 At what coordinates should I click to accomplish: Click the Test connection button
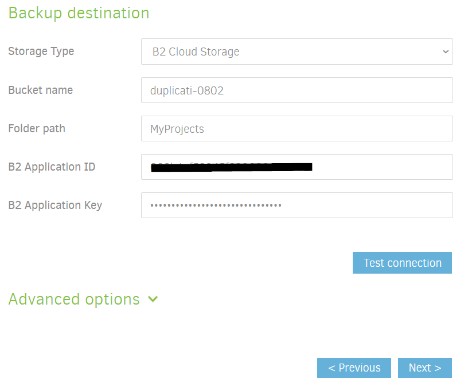pyautogui.click(x=402, y=263)
